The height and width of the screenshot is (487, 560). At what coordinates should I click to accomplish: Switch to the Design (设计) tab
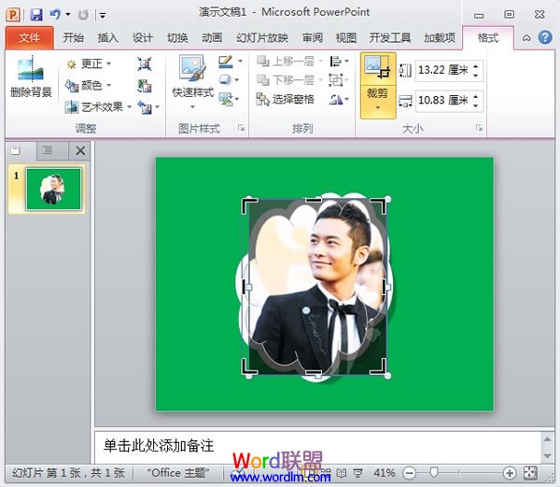click(143, 37)
